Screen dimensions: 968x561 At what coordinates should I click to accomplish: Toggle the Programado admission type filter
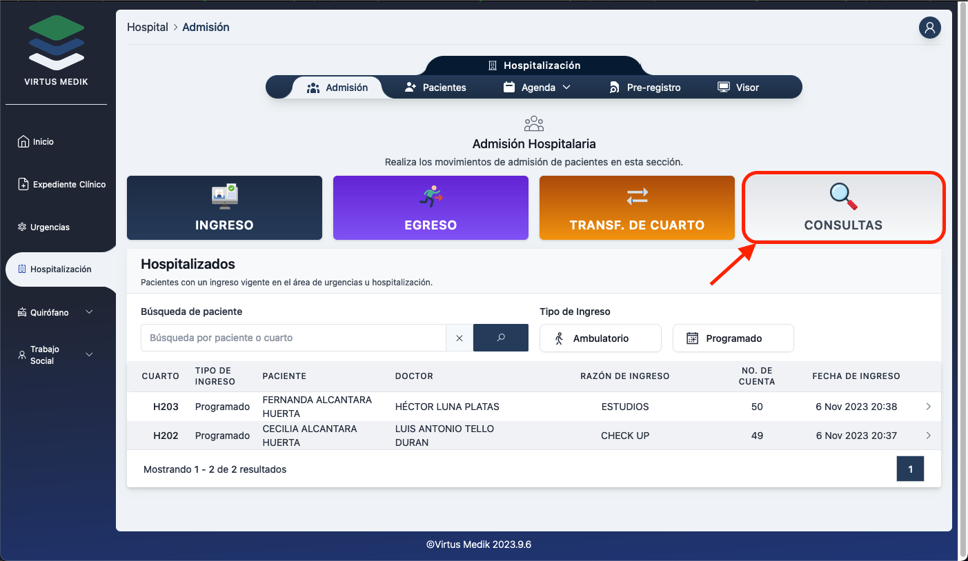[x=733, y=338]
